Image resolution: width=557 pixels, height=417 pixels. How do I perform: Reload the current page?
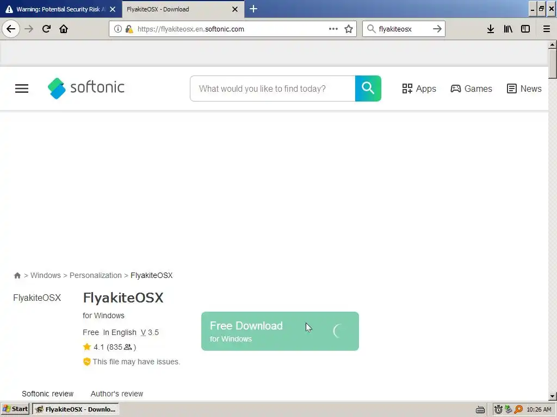tap(46, 29)
